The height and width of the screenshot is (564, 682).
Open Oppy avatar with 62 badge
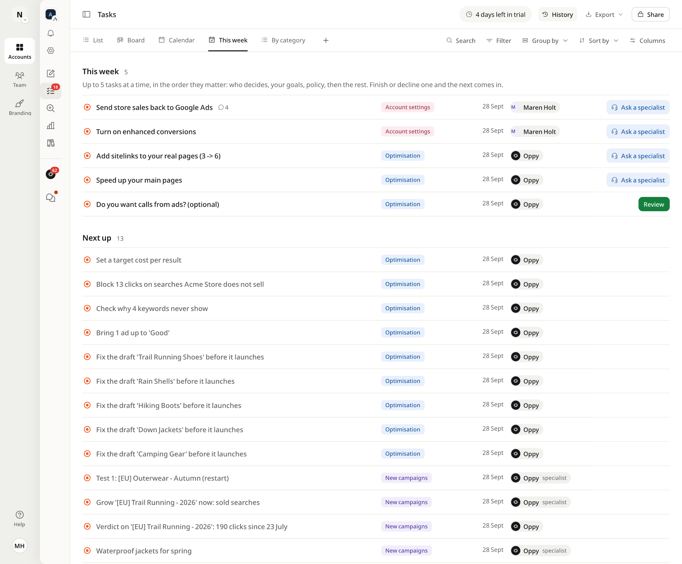51,174
